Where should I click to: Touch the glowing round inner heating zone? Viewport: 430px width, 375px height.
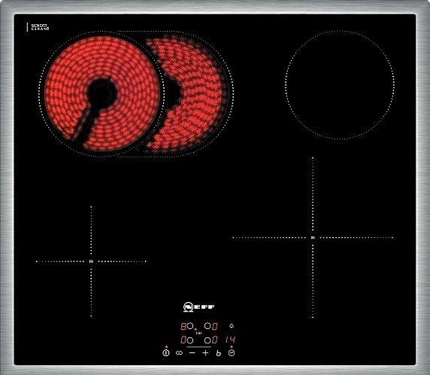pos(102,93)
